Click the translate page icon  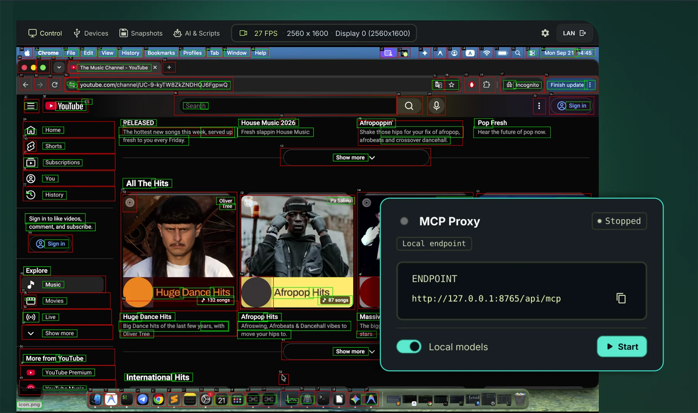(x=439, y=85)
